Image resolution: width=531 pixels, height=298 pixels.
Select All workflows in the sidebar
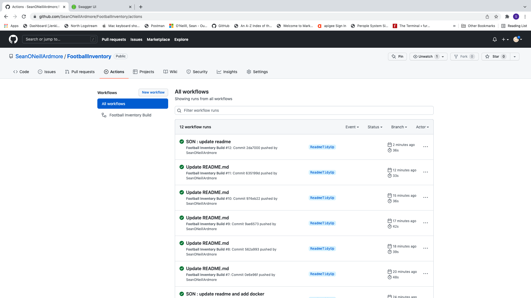(133, 104)
